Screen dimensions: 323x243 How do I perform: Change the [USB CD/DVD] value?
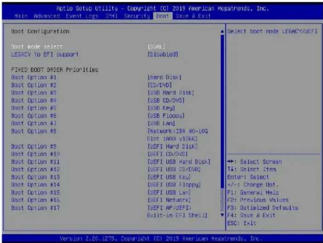166,100
